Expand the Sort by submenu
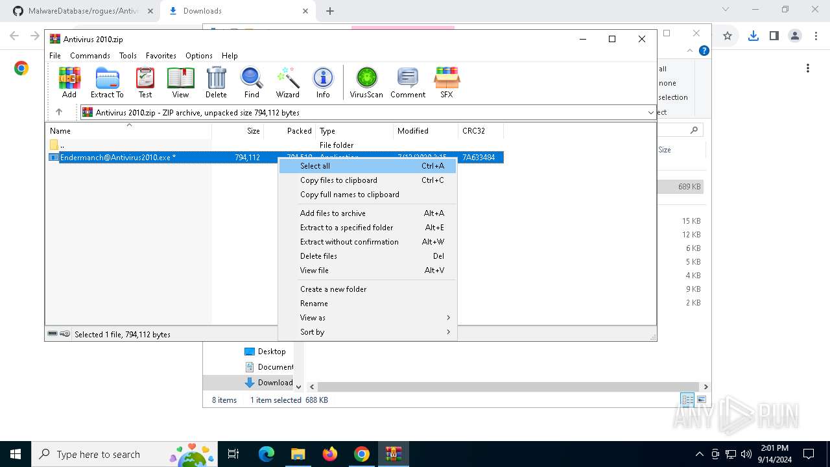This screenshot has height=467, width=830. tap(368, 332)
